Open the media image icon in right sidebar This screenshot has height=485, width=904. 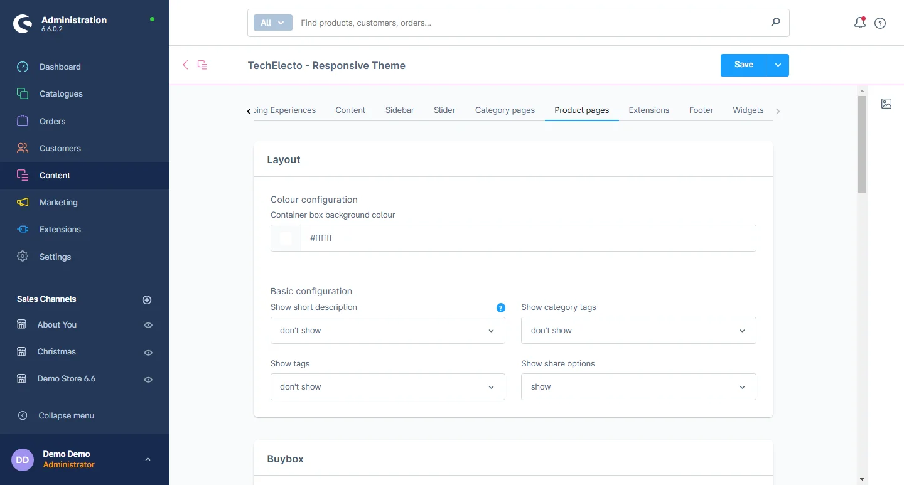tap(886, 104)
